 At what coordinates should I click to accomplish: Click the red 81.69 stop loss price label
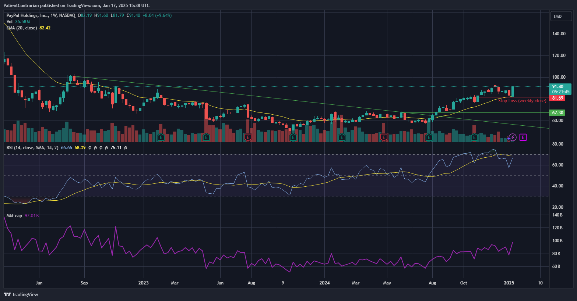558,98
